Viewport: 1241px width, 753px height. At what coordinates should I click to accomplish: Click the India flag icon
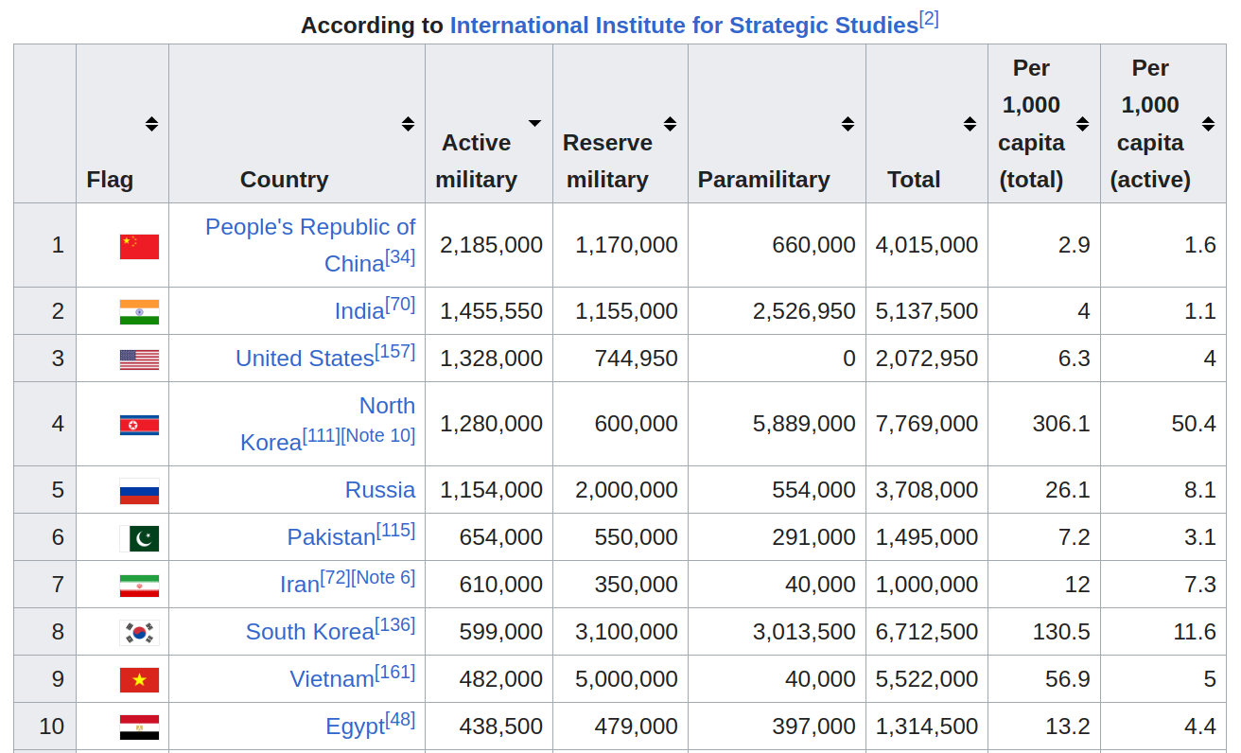pyautogui.click(x=139, y=312)
